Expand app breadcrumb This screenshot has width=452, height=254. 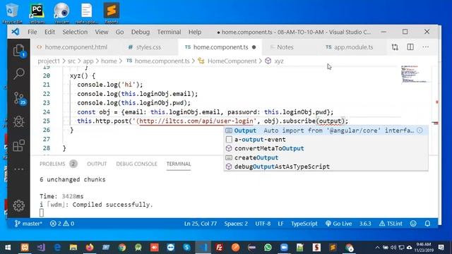88,61
